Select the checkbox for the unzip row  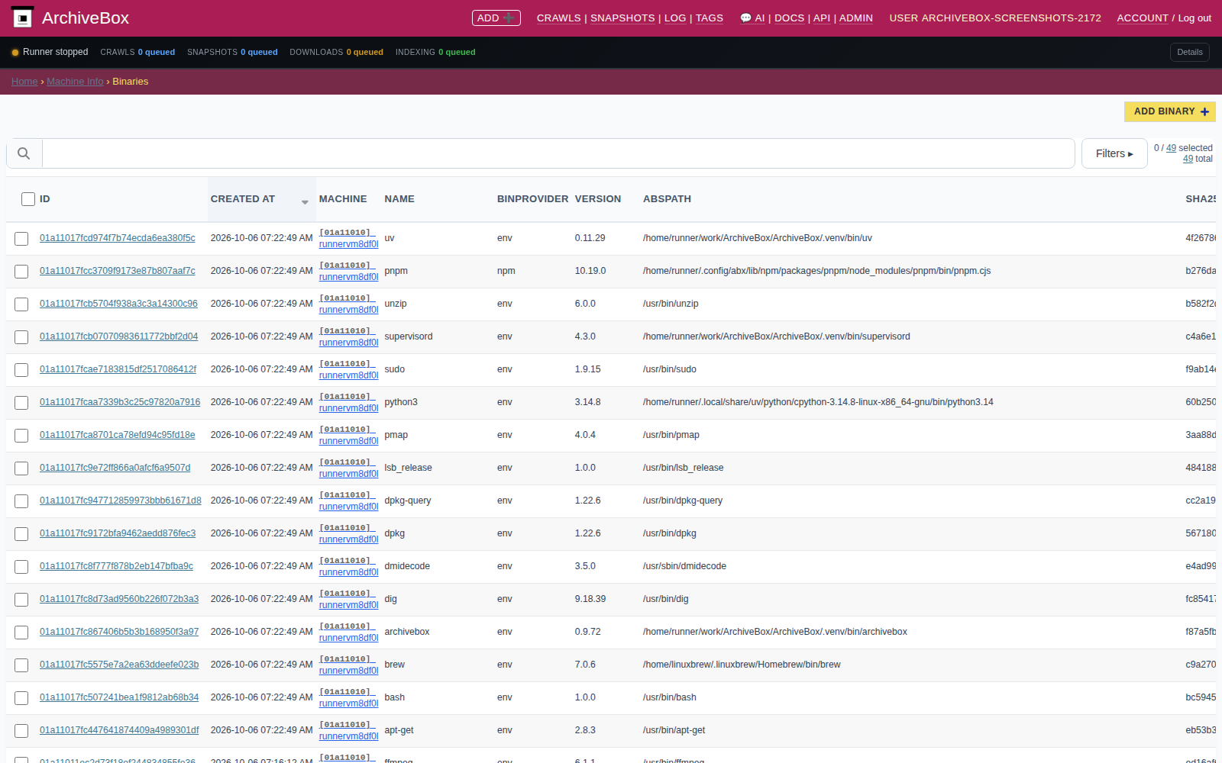click(x=21, y=304)
